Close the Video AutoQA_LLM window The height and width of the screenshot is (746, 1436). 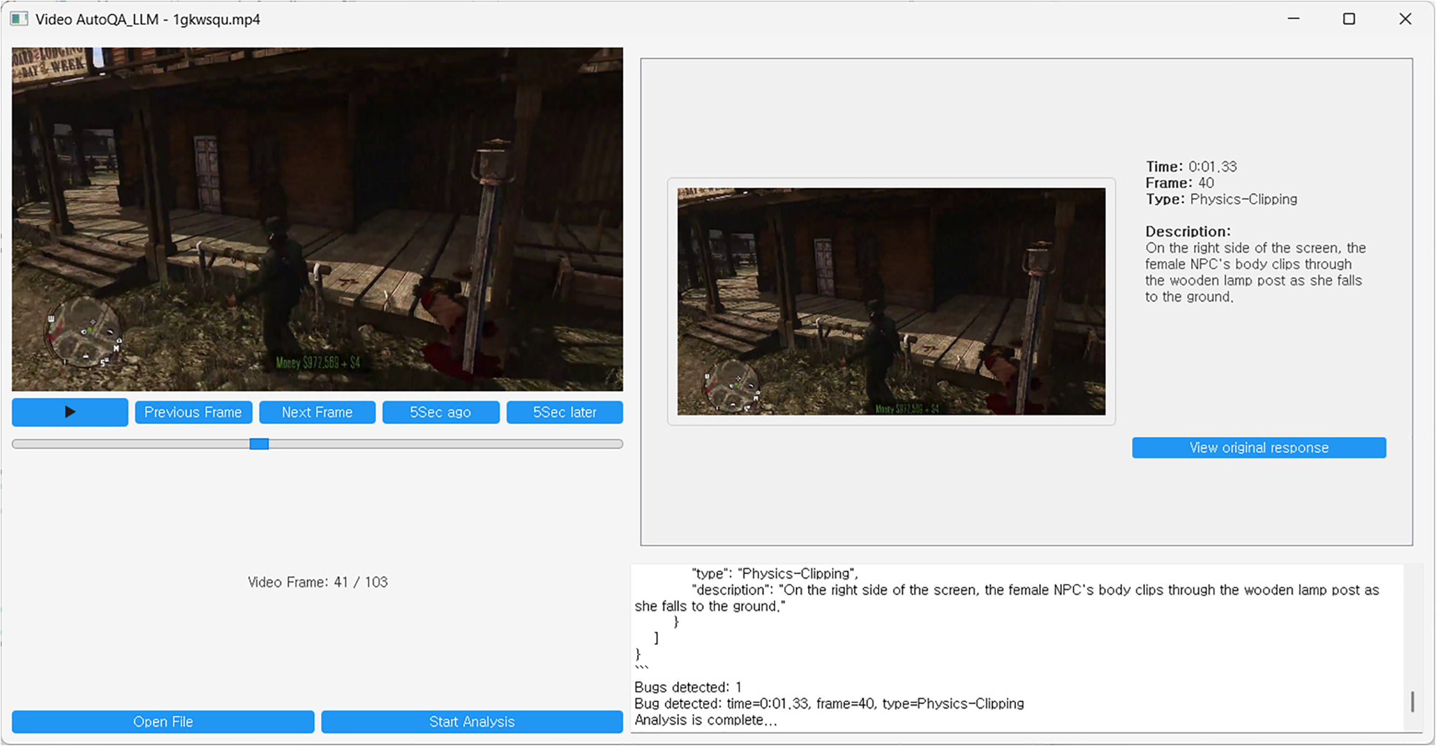click(x=1405, y=19)
